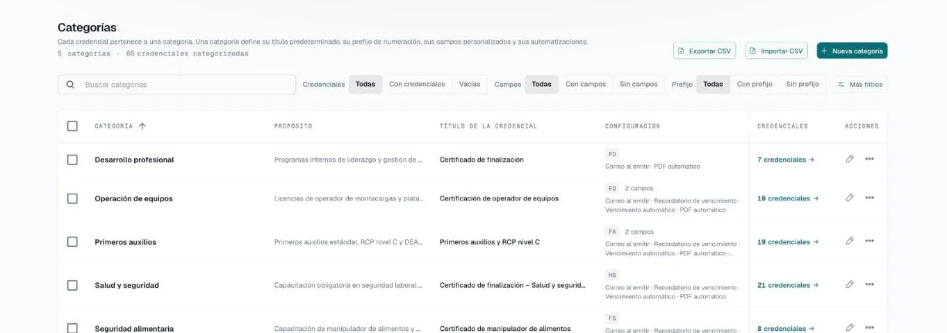
Task: Open the Desarrollo profesional category name
Action: (x=134, y=160)
